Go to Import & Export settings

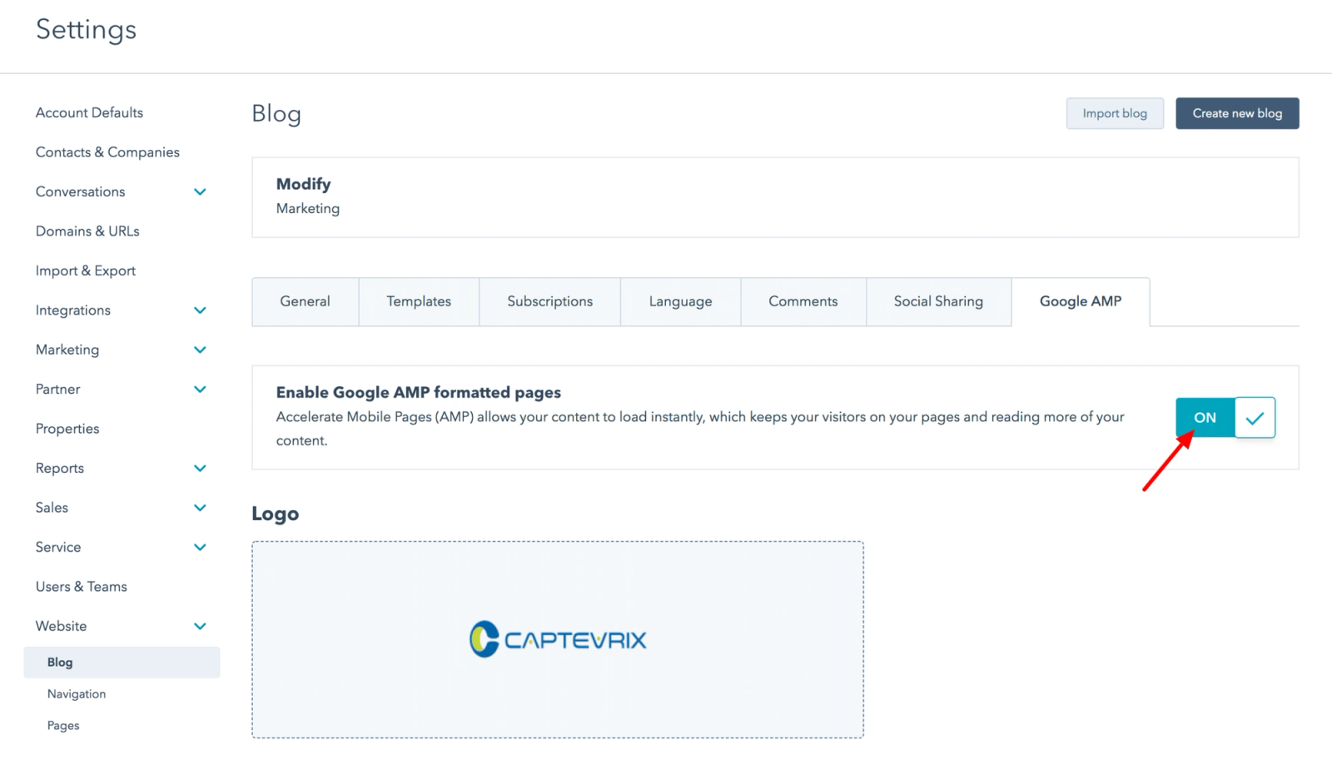[86, 271]
